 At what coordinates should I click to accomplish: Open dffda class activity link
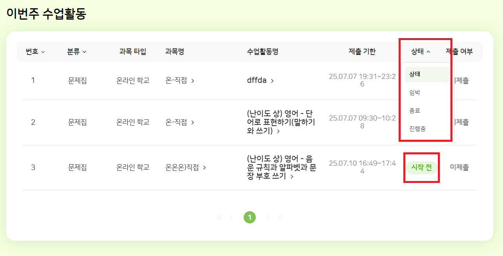257,80
